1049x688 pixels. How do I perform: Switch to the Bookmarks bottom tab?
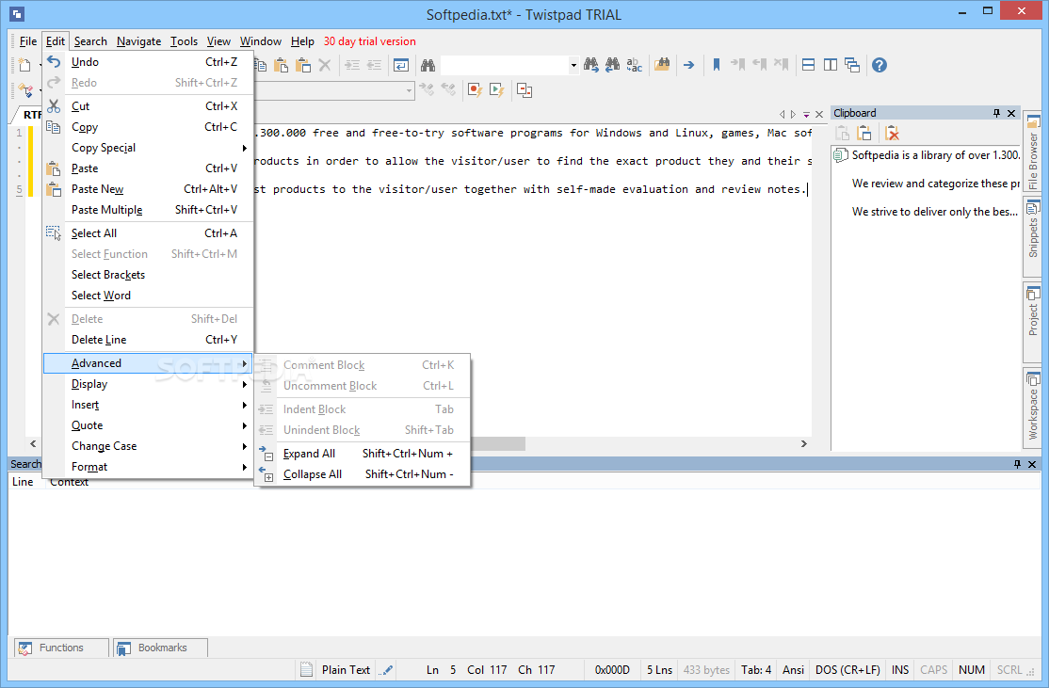(161, 648)
